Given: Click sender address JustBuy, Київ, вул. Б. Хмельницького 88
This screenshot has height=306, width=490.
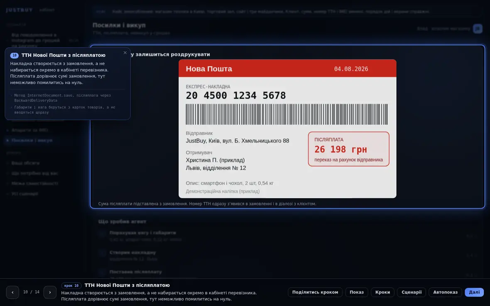Looking at the screenshot, I should pos(237,141).
